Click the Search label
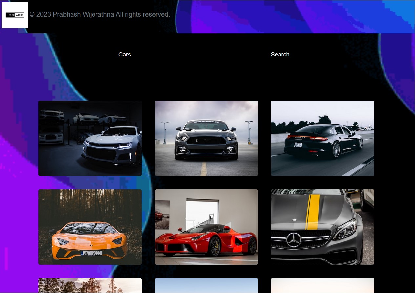Image resolution: width=415 pixels, height=293 pixels. click(280, 55)
